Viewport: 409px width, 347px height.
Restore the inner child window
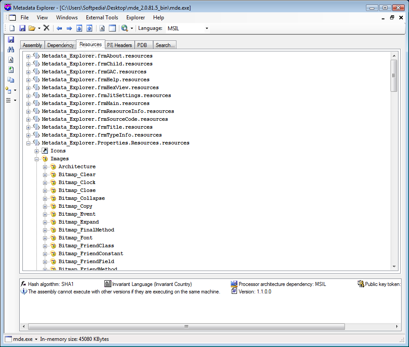[392, 18]
